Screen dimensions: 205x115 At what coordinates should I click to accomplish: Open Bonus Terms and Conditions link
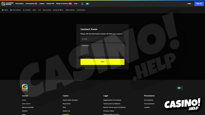click(x=114, y=107)
